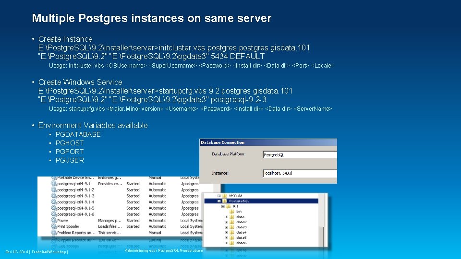This screenshot has width=461, height=259.
Task: Expand the data folder node
Action: click(226, 217)
